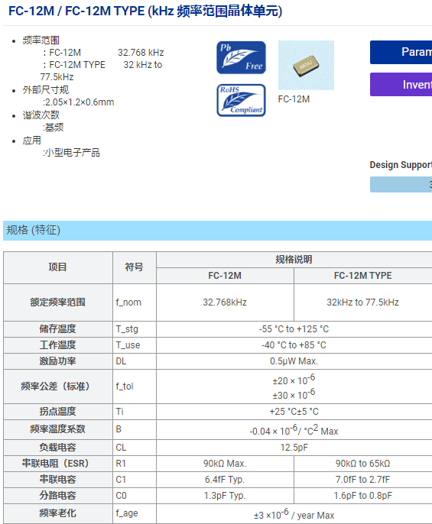Viewport: 432px width, 524px height.
Task: Click the purple Invent button
Action: tap(401, 85)
